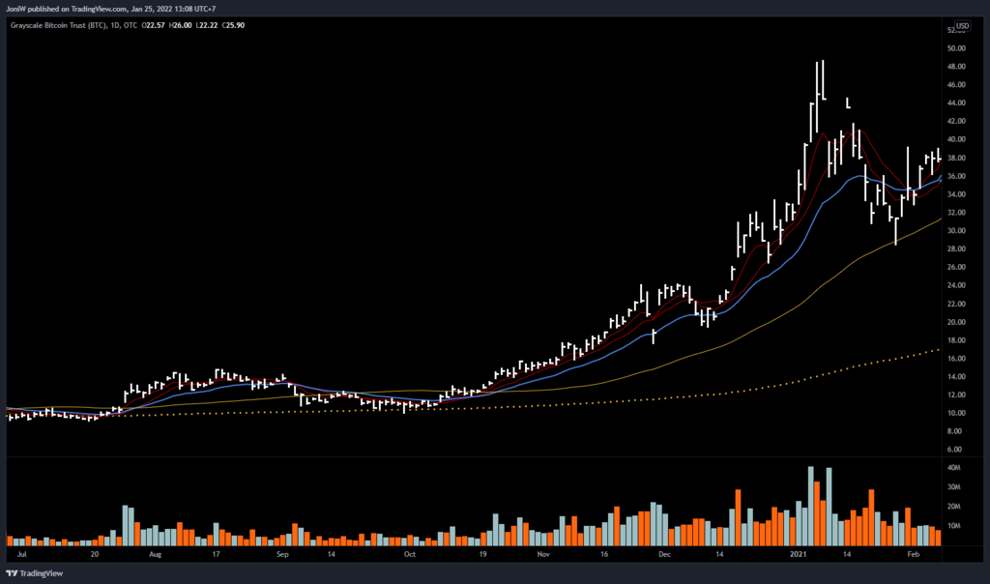Click the 10M volume axis label
The width and height of the screenshot is (990, 584).
[956, 526]
